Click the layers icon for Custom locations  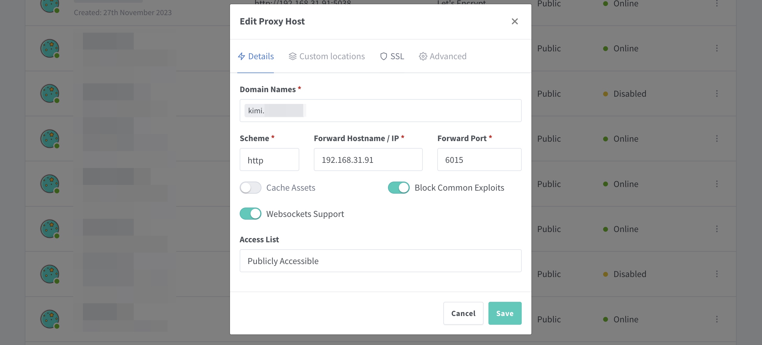point(292,56)
